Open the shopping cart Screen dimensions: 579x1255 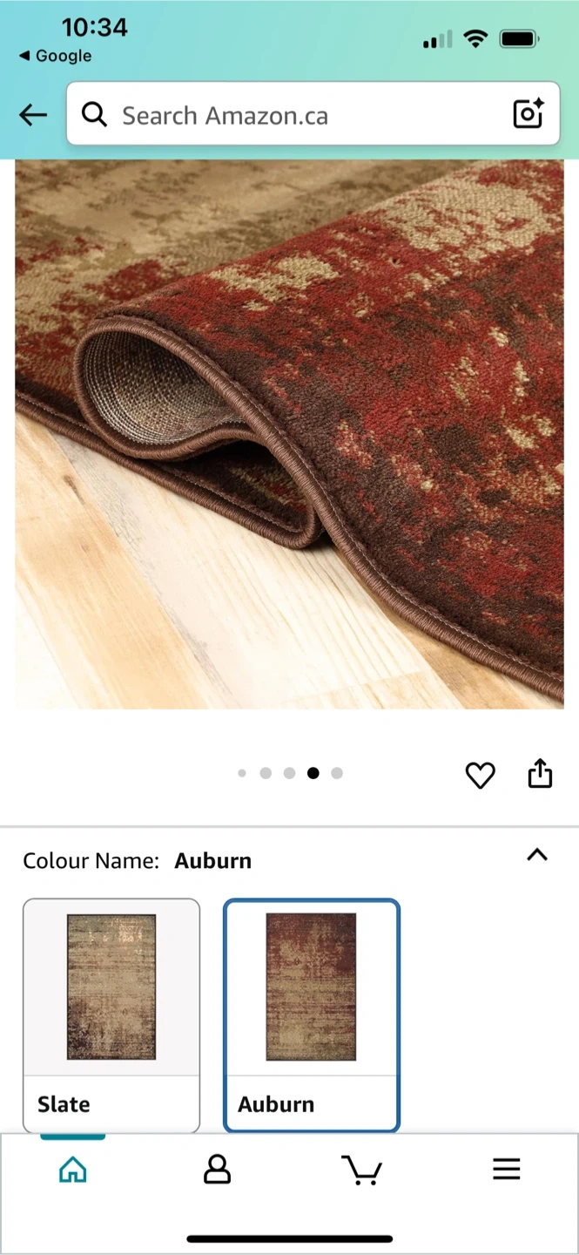[361, 1170]
